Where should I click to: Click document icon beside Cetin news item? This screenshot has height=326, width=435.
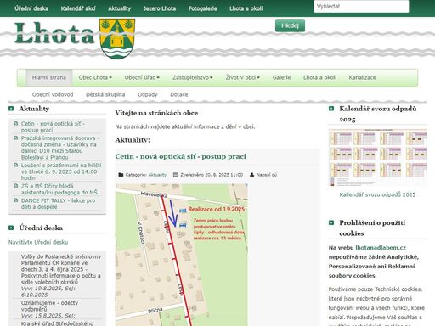pos(16,123)
